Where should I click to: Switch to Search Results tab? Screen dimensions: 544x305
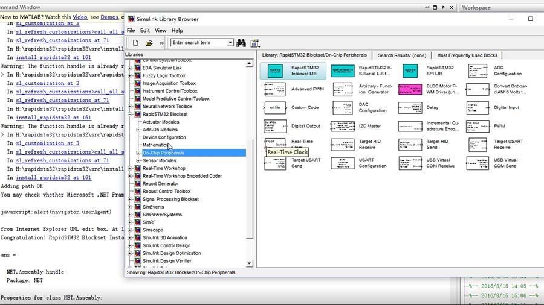coord(402,55)
